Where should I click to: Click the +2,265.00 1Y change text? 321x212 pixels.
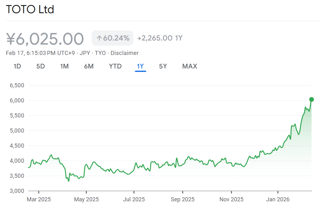160,38
